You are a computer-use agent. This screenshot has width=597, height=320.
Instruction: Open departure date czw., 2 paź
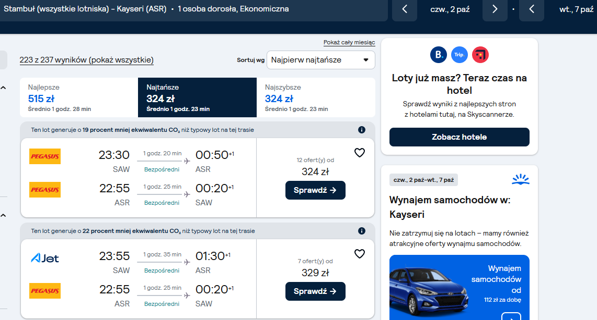tap(450, 9)
